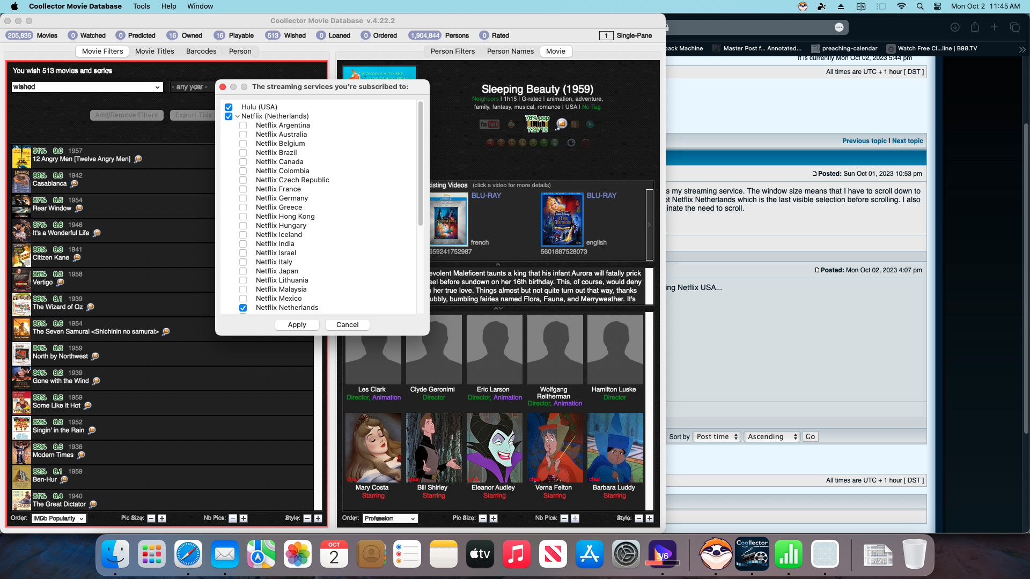Image resolution: width=1030 pixels, height=579 pixels.
Task: Open Apple Music from the Dock
Action: 517,554
